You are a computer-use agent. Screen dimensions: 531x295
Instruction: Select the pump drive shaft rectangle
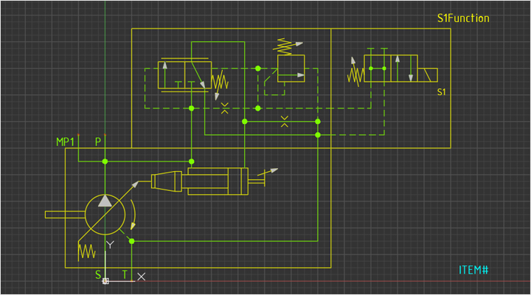tap(65, 215)
